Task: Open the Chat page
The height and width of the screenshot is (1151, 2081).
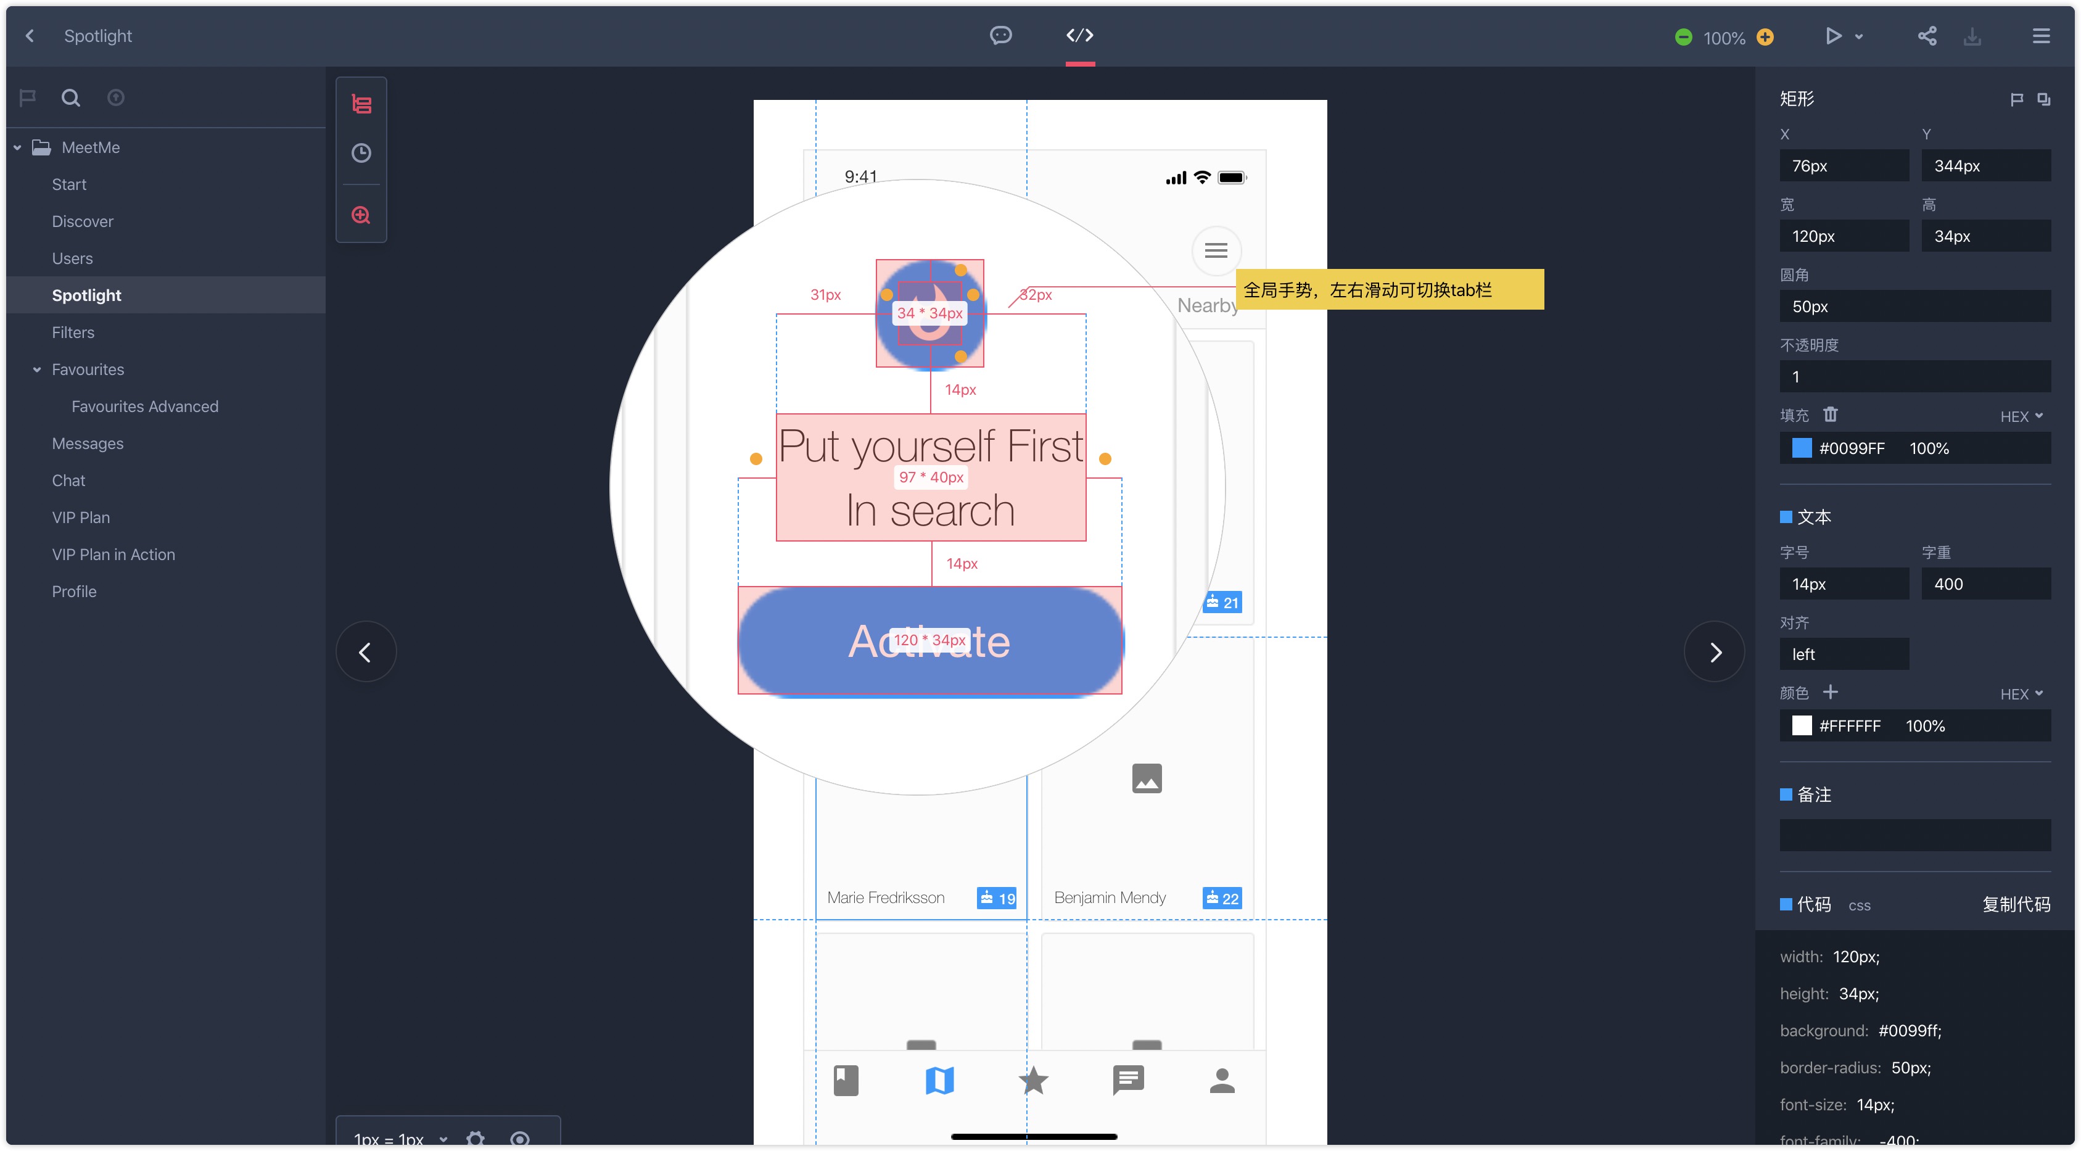Action: point(68,481)
